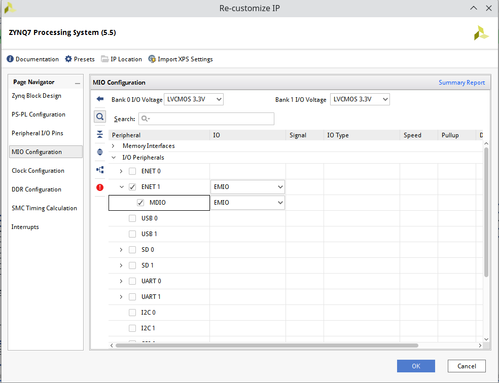Image resolution: width=499 pixels, height=383 pixels.
Task: Click the tree hierarchy view icon
Action: 100,170
